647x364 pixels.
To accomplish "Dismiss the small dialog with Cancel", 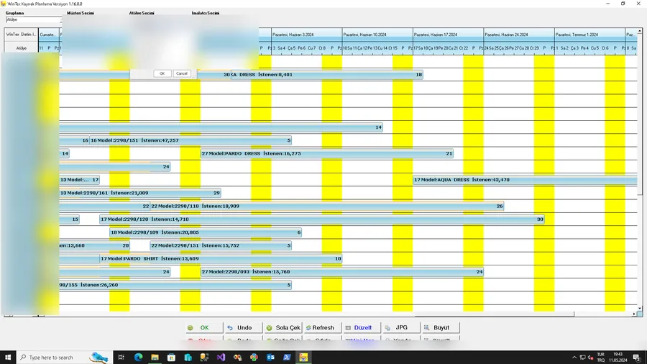I will point(182,73).
